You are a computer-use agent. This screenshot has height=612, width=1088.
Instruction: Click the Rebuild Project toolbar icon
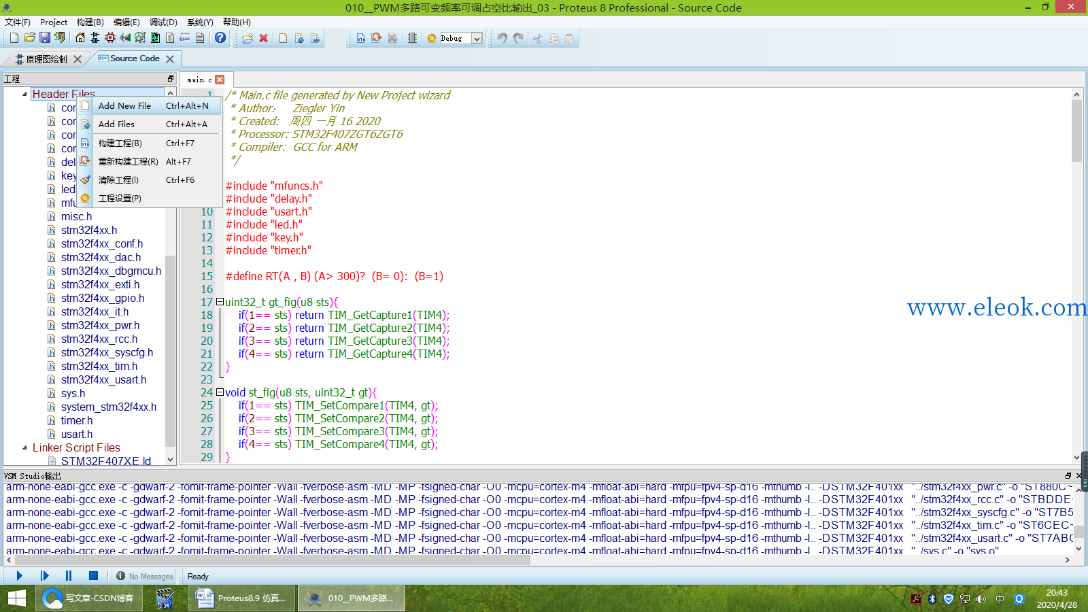[377, 38]
